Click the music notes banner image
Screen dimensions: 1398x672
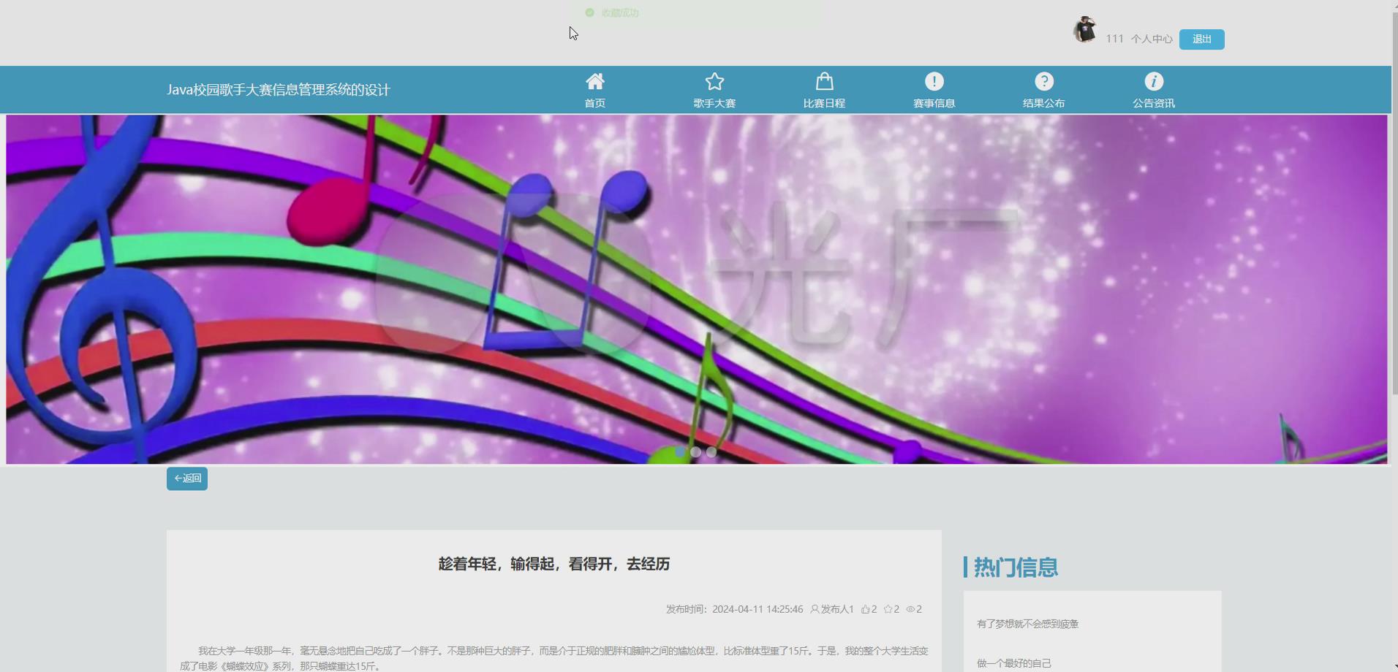click(x=696, y=289)
